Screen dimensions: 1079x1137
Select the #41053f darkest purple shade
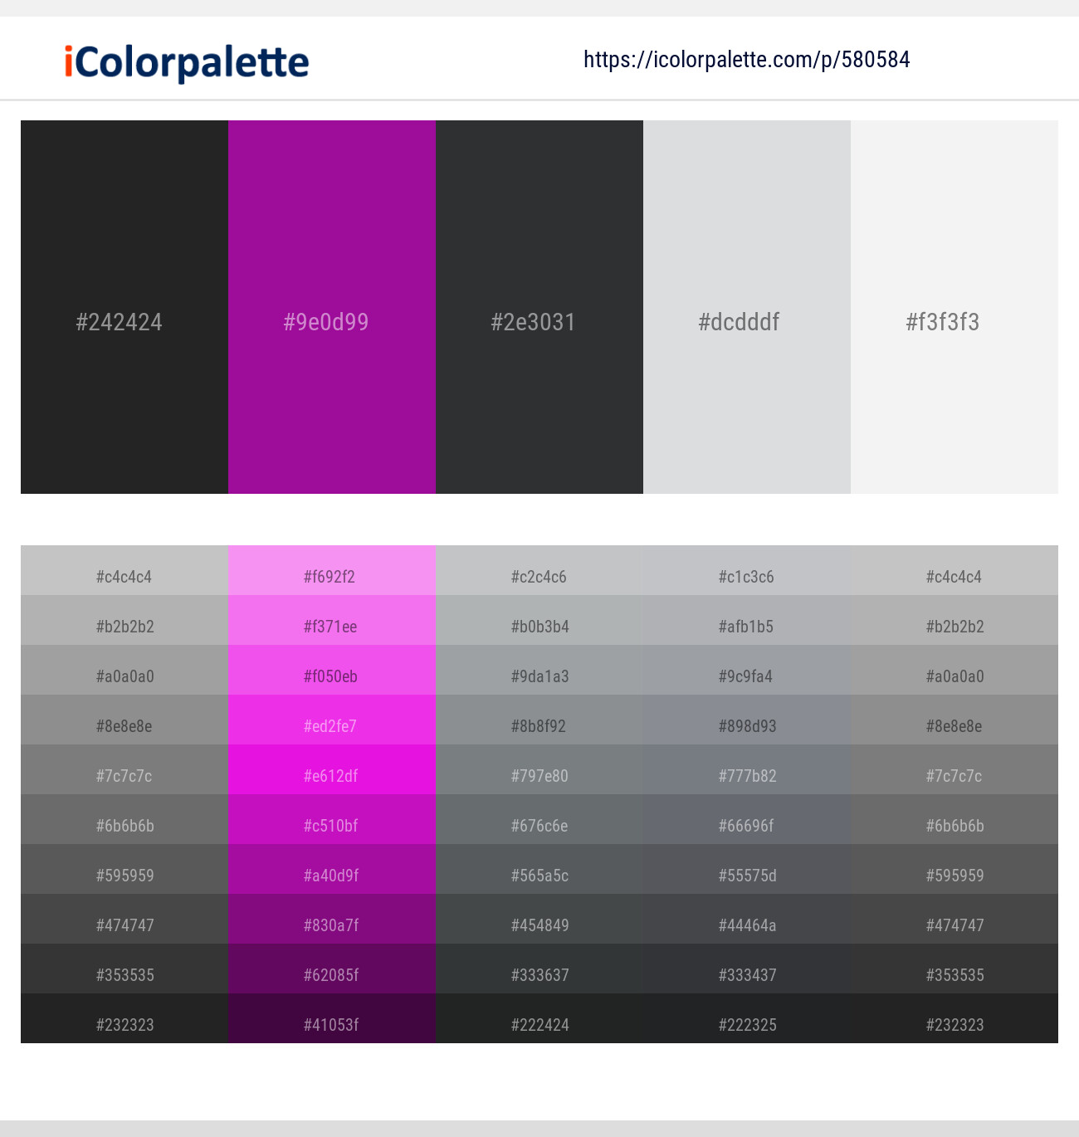(x=332, y=1018)
